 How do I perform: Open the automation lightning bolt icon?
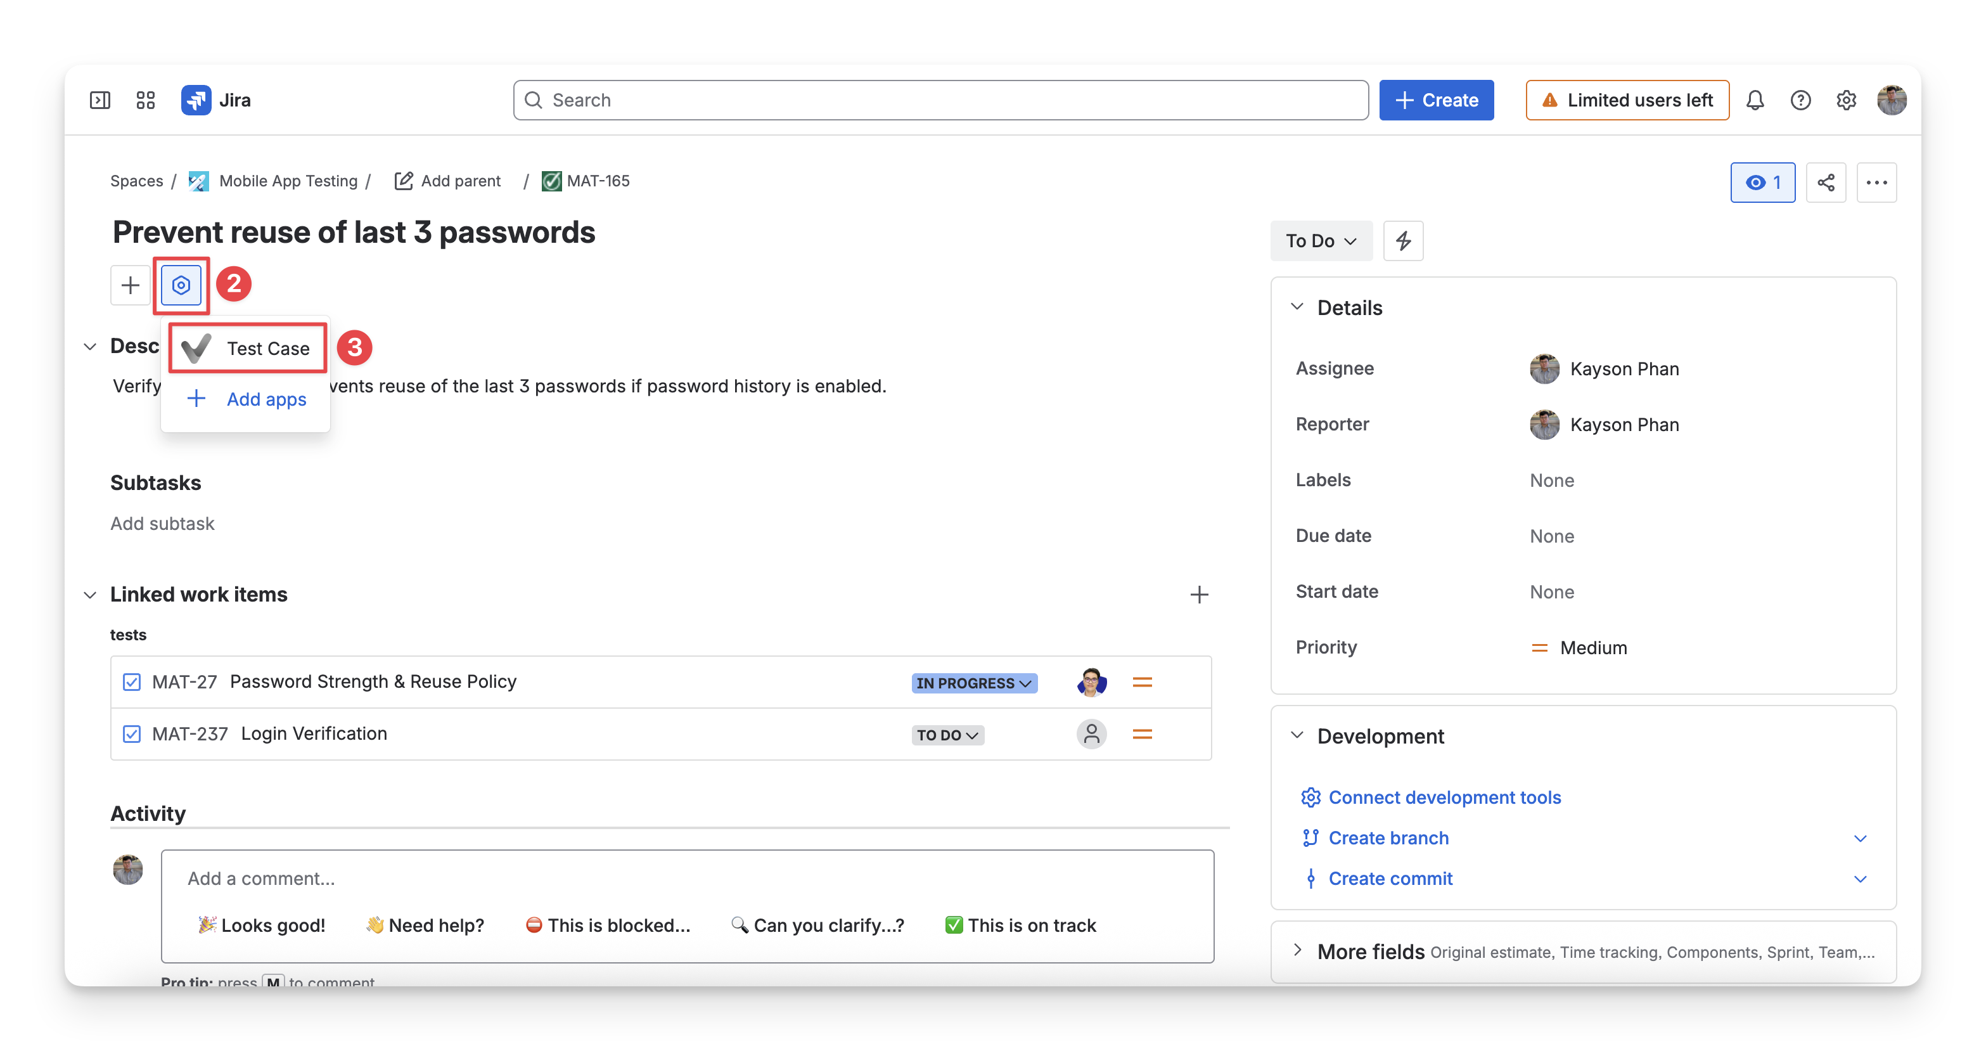click(x=1402, y=241)
